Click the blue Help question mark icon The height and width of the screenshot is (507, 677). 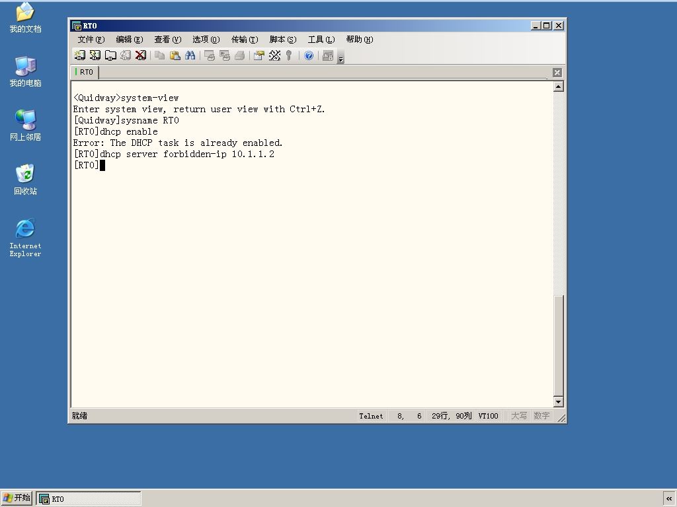click(x=309, y=55)
